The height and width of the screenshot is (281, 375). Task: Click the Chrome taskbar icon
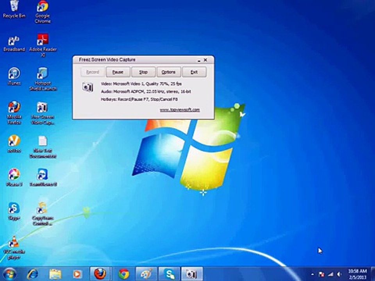[x=124, y=274]
